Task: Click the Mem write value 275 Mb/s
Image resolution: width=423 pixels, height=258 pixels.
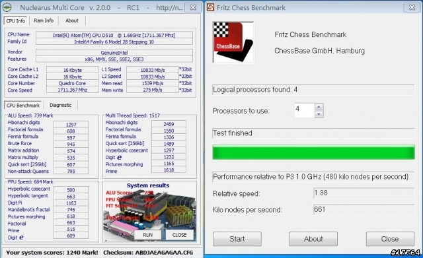Action: tap(153, 90)
